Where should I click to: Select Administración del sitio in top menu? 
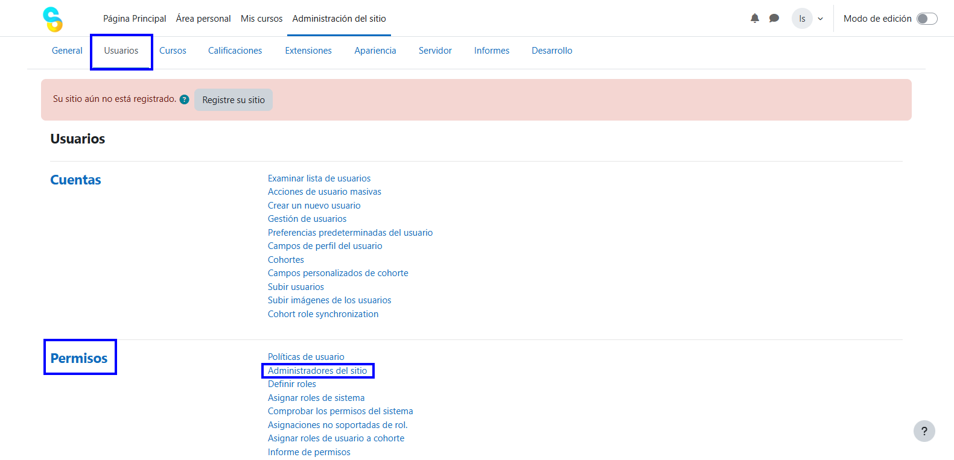(339, 19)
